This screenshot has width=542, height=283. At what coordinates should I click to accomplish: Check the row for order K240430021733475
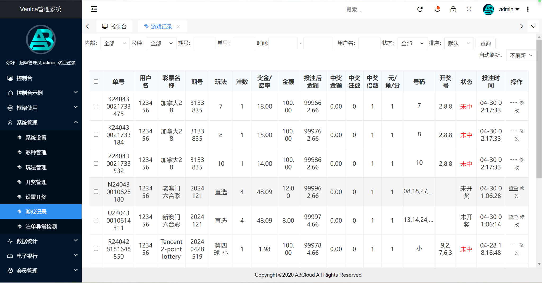96,106
